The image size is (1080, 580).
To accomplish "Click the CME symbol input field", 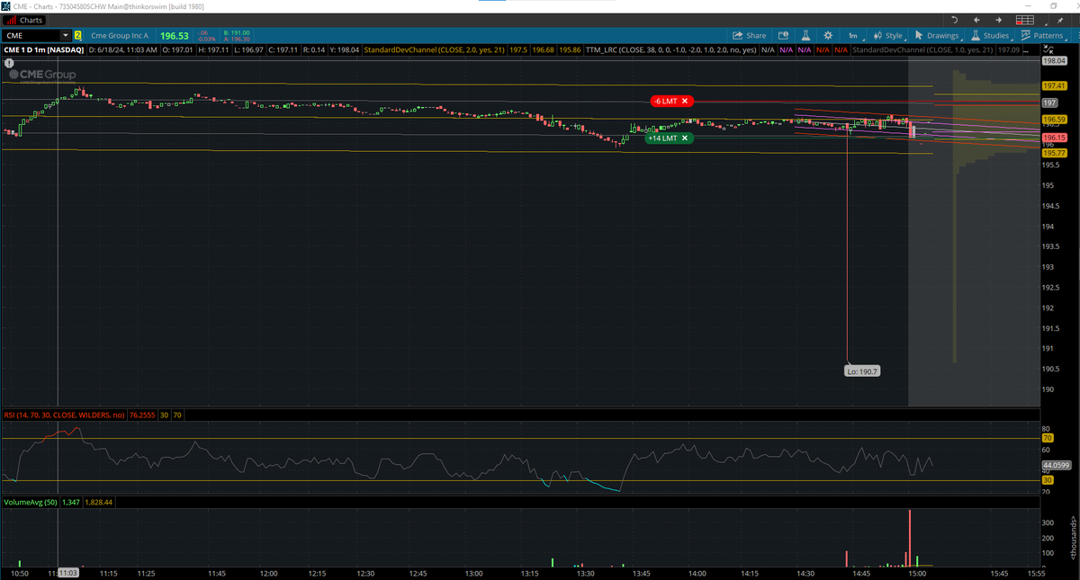I will (x=31, y=36).
